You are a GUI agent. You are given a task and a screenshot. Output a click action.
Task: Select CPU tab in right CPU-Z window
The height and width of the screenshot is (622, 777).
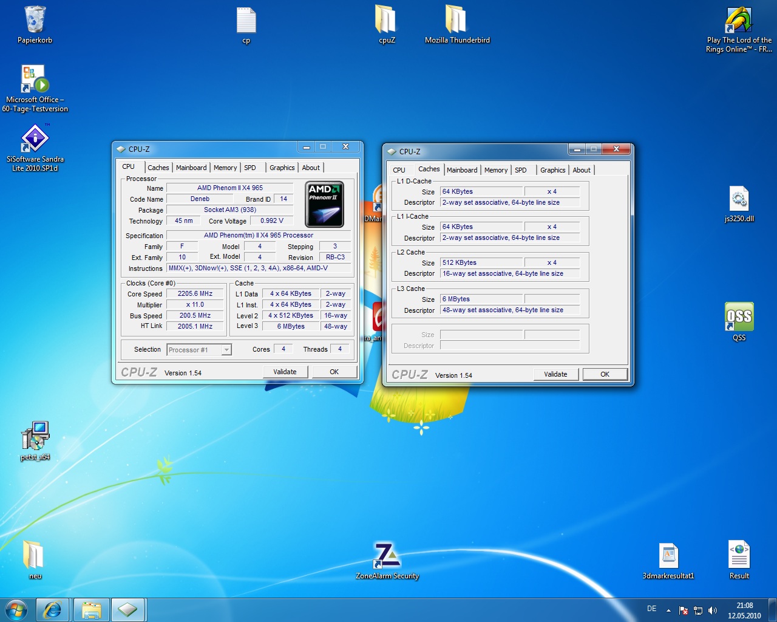pyautogui.click(x=399, y=170)
